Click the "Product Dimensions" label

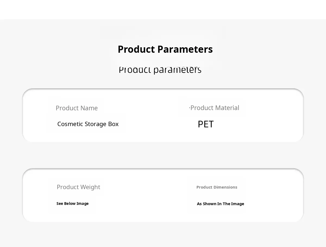coord(217,187)
